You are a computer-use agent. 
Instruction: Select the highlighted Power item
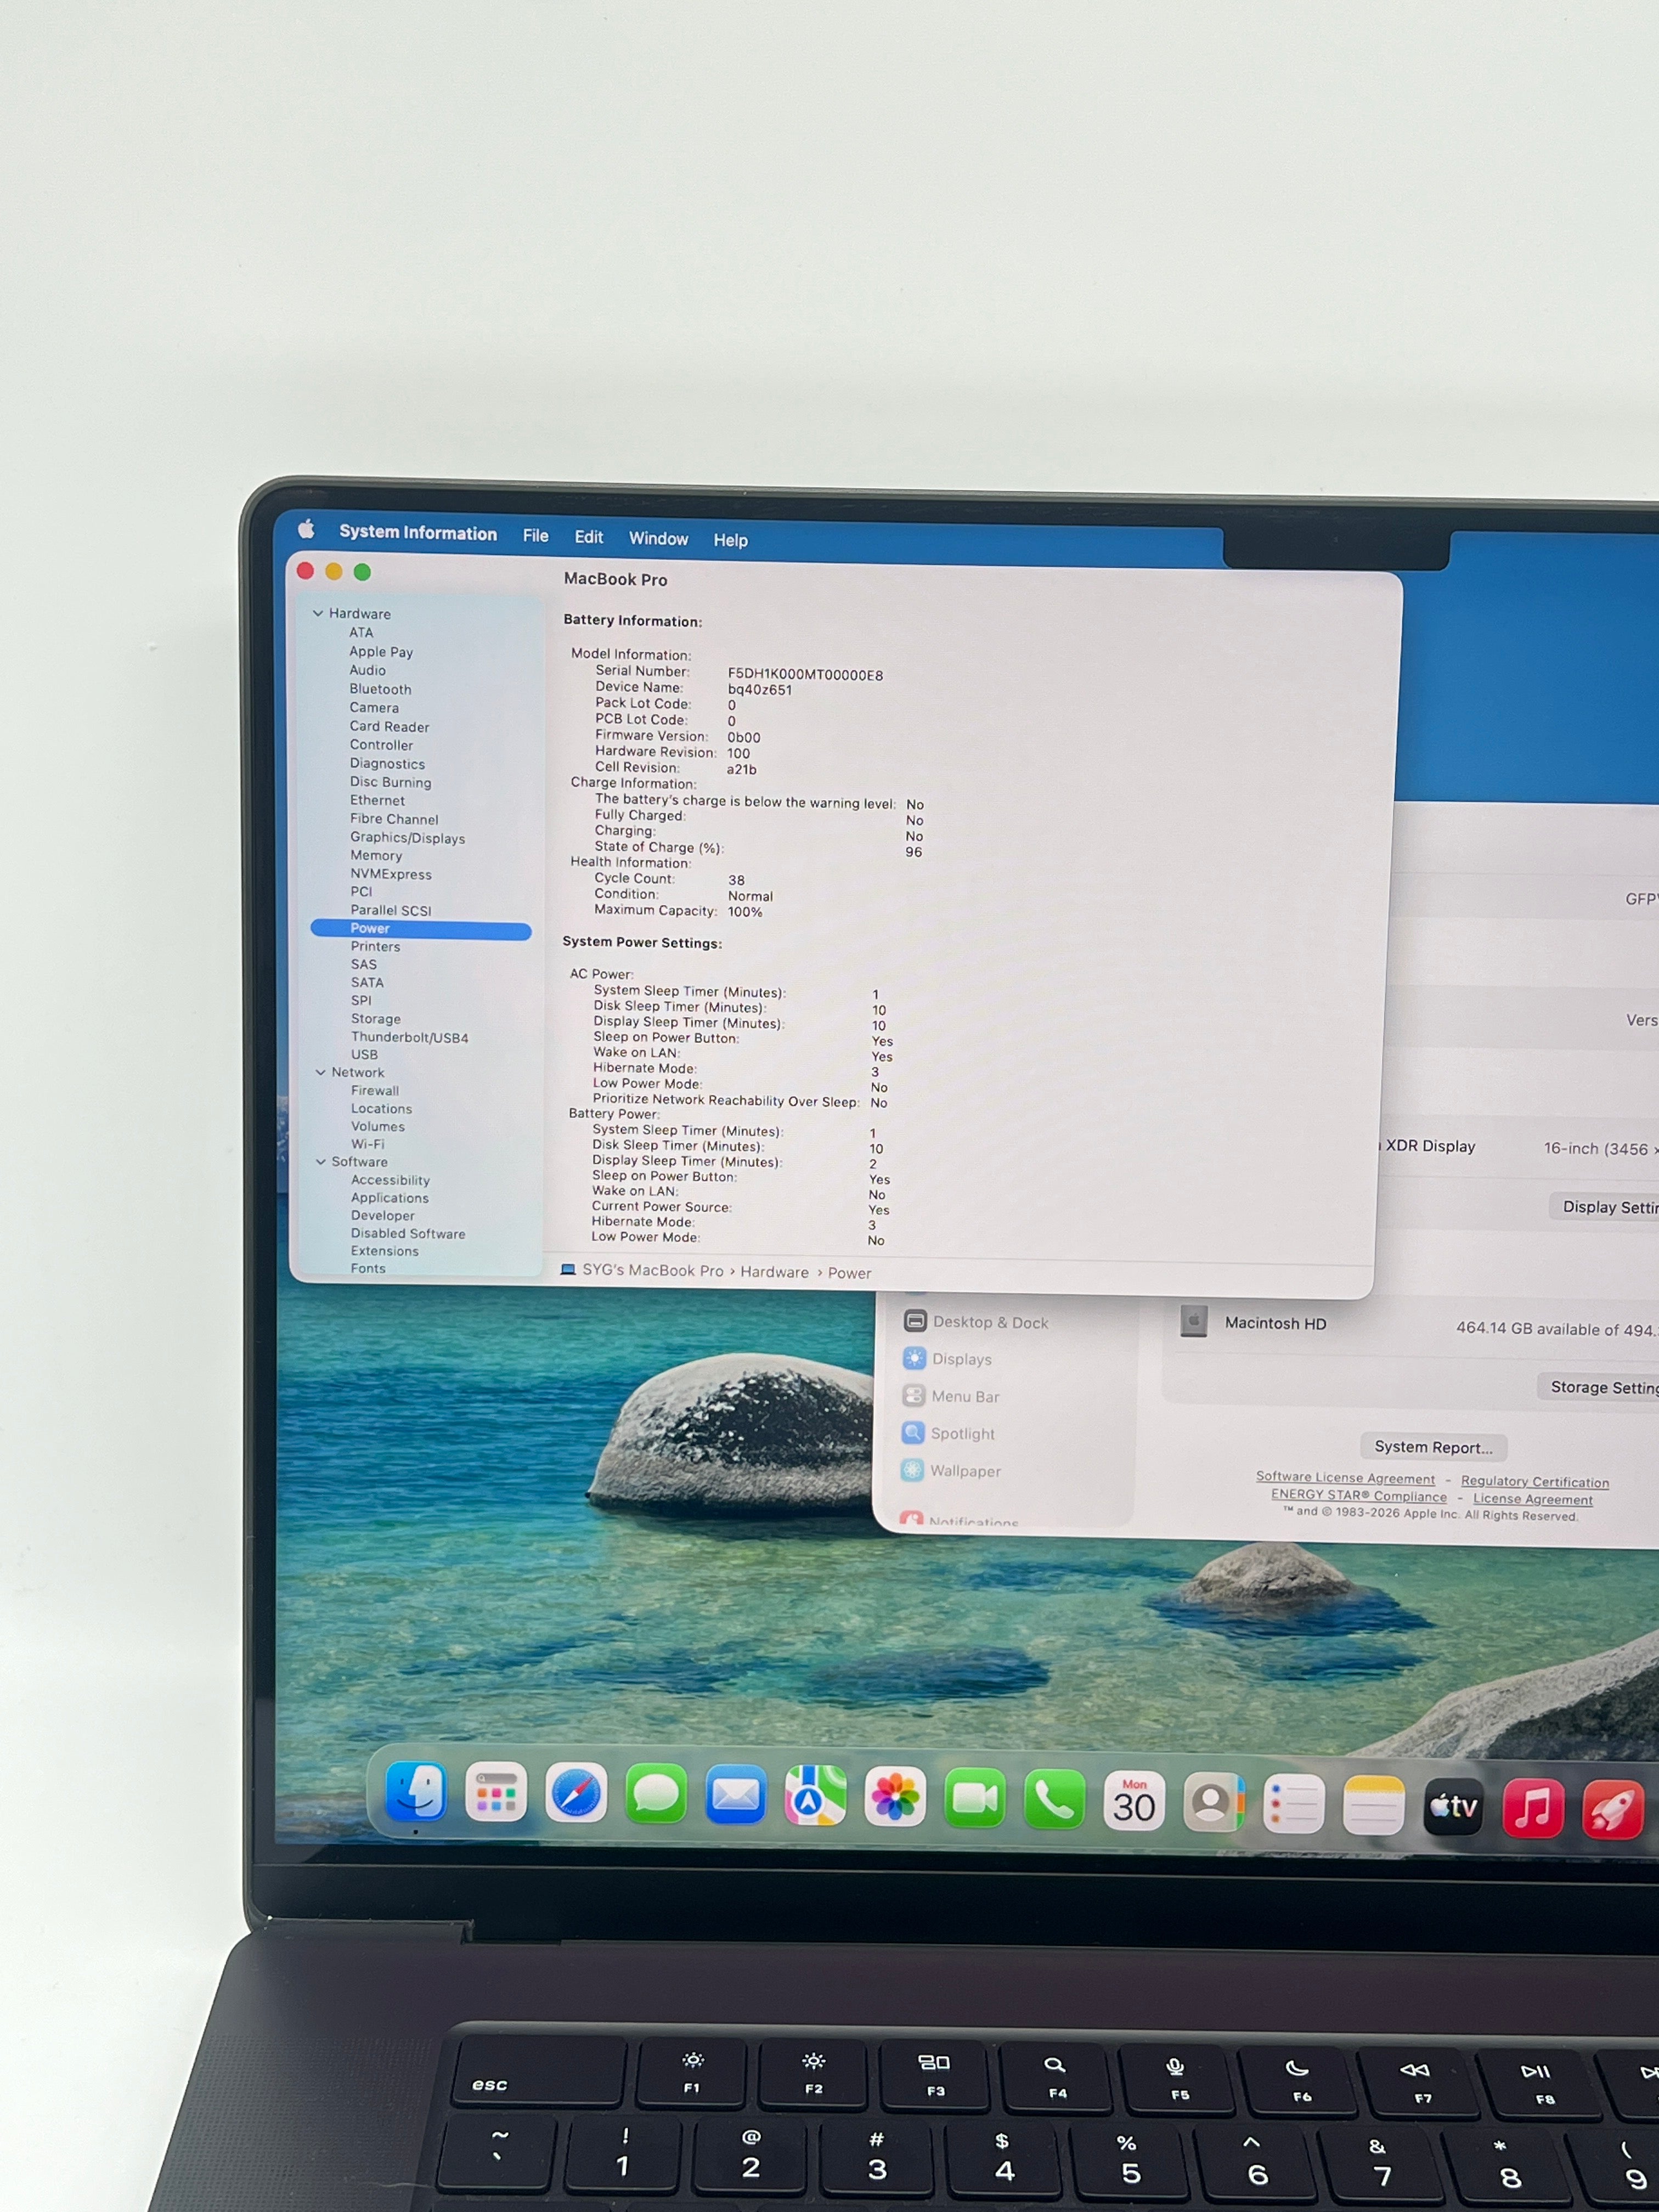(x=421, y=929)
